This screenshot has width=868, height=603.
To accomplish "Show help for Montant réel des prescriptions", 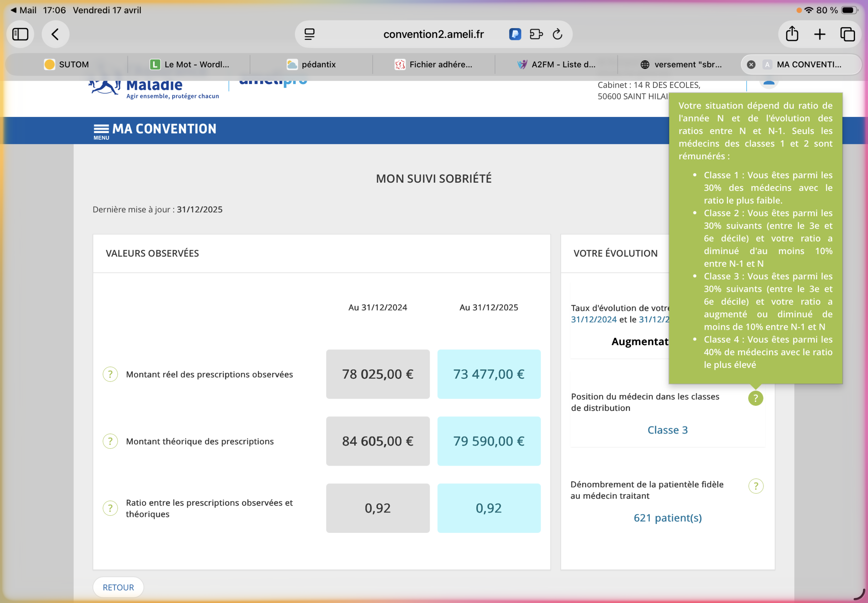I will coord(110,374).
